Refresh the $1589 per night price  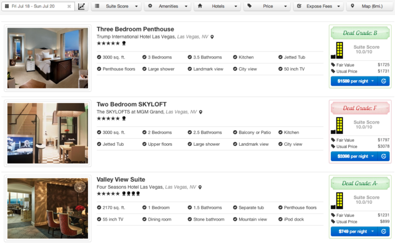[384, 81]
